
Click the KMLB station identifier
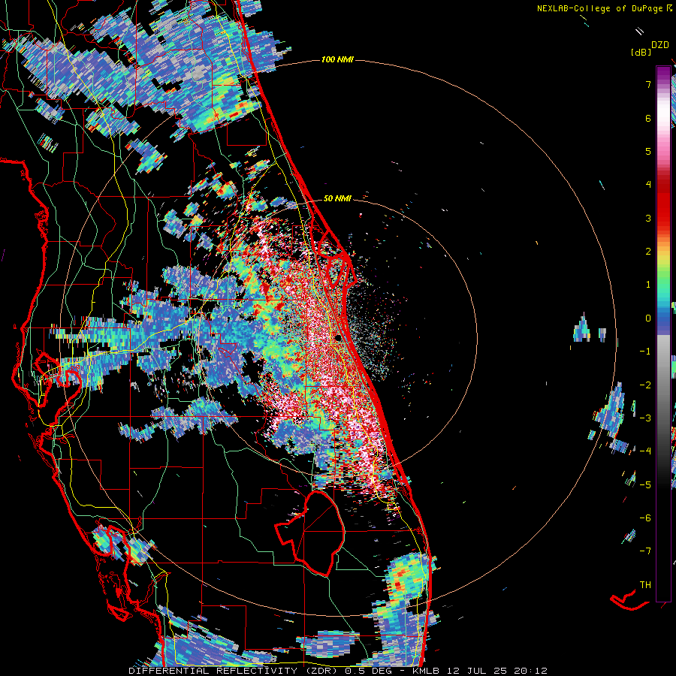pos(427,671)
